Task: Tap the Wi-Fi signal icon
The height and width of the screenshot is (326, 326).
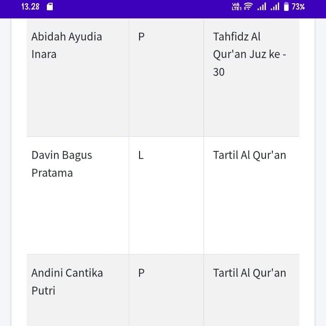Action: coord(248,6)
